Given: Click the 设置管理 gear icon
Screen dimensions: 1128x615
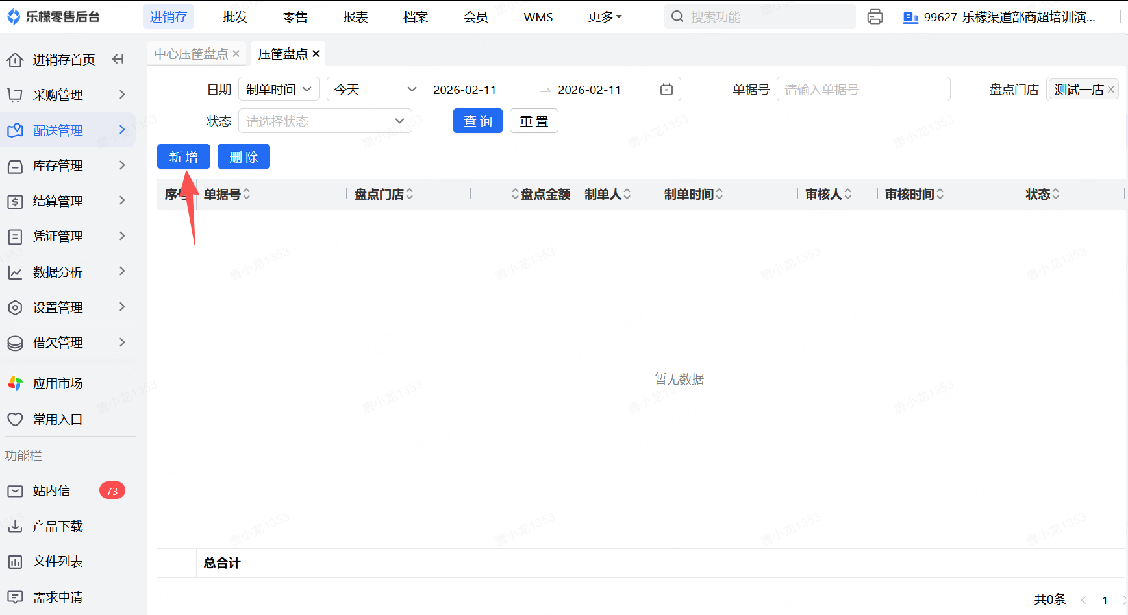Looking at the screenshot, I should click(15, 307).
